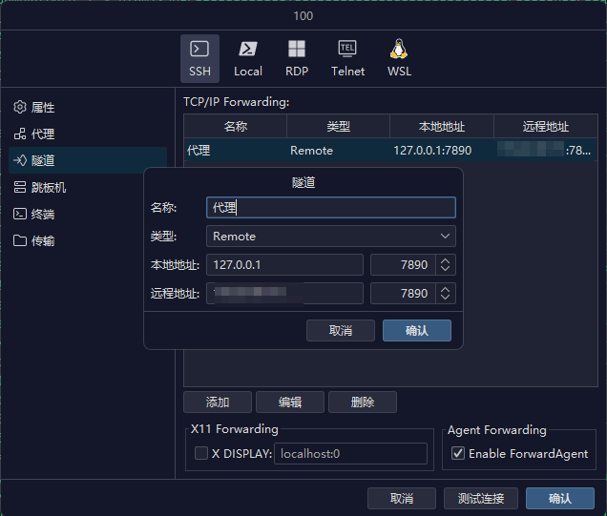
Task: Expand the 类型 Remote dropdown
Action: [x=330, y=237]
